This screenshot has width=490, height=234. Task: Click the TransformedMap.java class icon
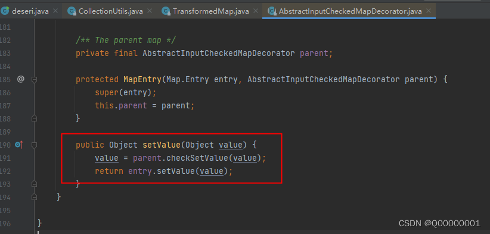pos(166,11)
